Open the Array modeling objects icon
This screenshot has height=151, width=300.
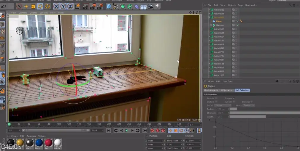click(130, 7)
